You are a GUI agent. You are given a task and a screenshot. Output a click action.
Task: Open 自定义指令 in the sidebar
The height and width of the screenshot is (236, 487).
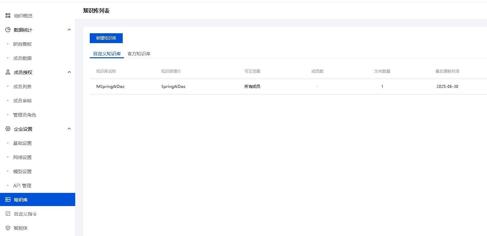25,214
